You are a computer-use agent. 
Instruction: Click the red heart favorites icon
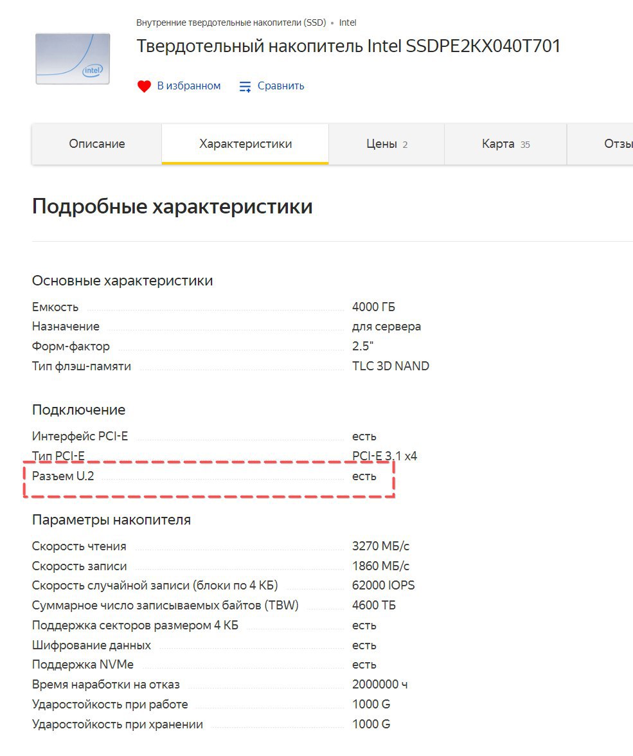pyautogui.click(x=144, y=86)
